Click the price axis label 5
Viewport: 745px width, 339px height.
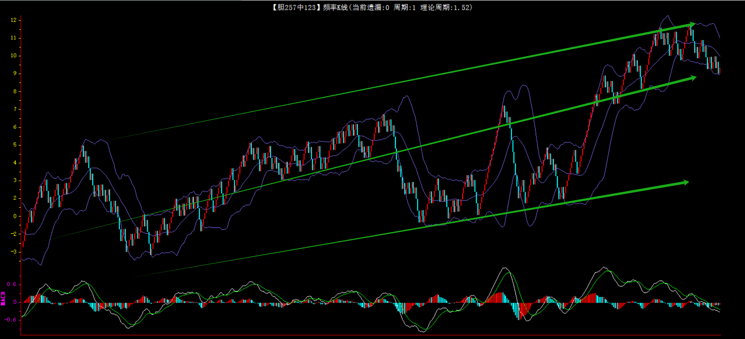[x=15, y=145]
